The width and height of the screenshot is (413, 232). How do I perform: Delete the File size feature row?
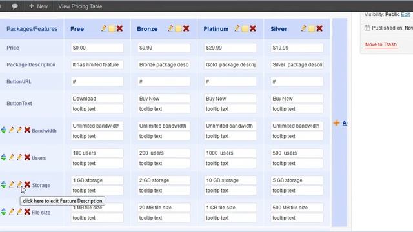click(x=27, y=212)
